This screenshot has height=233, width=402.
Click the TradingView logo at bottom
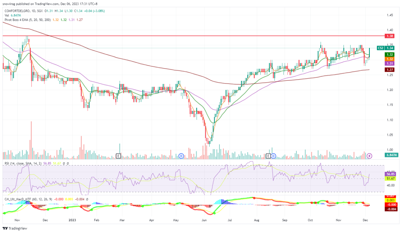(15, 228)
